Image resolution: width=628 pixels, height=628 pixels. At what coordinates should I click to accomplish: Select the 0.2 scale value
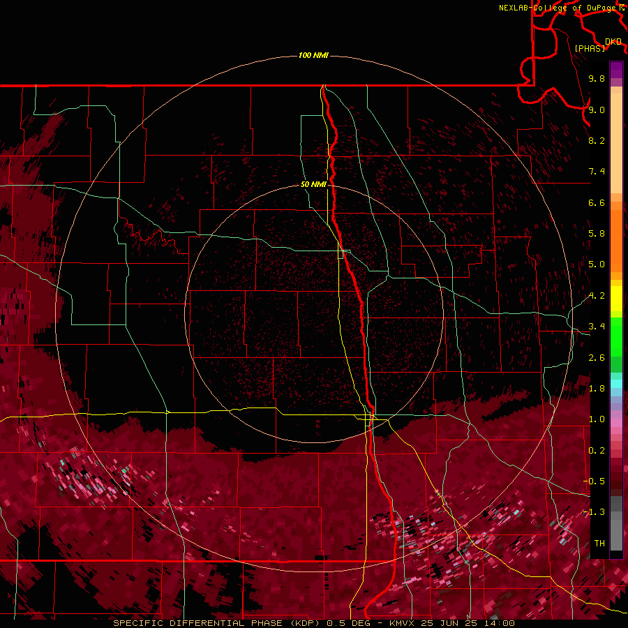pos(597,451)
